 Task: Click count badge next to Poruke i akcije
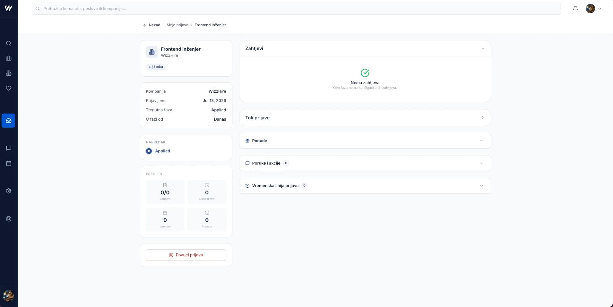(286, 163)
